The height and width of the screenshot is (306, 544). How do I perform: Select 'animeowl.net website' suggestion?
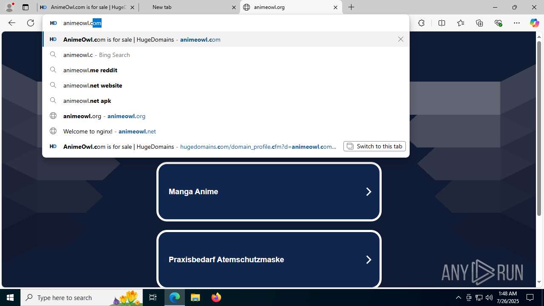coord(226,85)
